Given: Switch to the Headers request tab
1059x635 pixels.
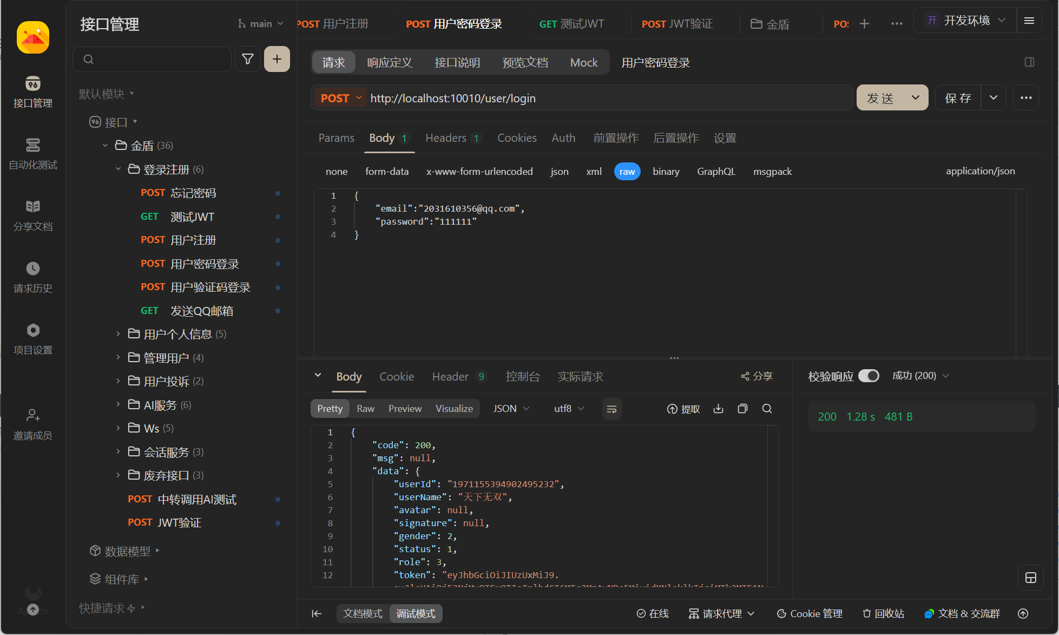Looking at the screenshot, I should tap(446, 138).
